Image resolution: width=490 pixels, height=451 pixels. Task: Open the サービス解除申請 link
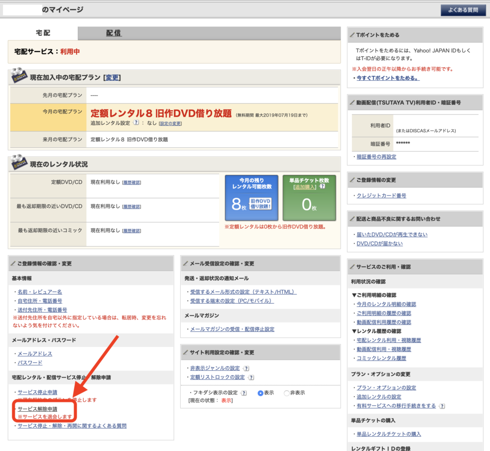[37, 408]
